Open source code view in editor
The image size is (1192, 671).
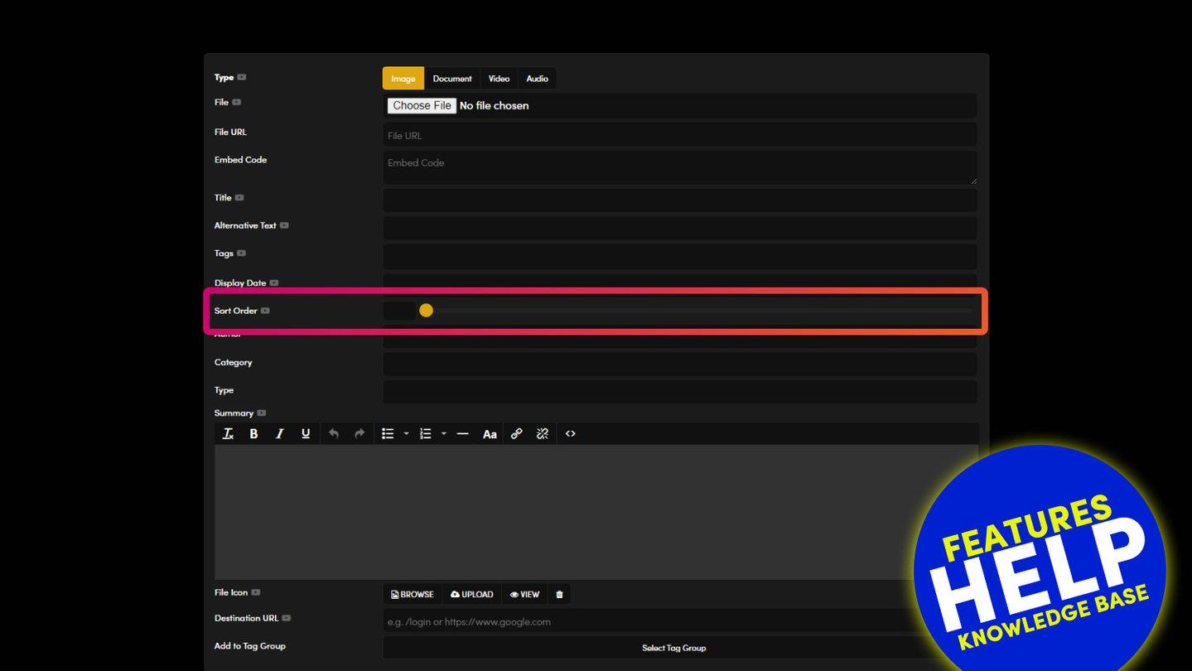[571, 434]
